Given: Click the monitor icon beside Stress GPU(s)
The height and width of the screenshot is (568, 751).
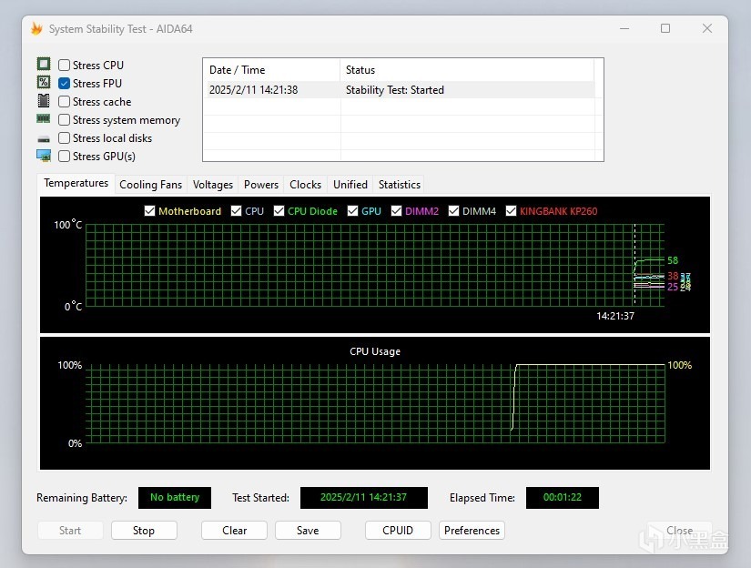Looking at the screenshot, I should pyautogui.click(x=44, y=156).
